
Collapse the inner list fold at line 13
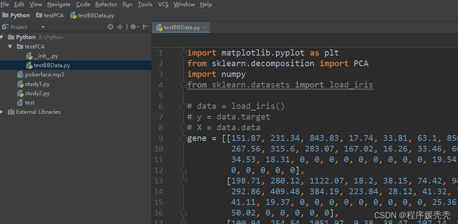pyautogui.click(x=184, y=181)
